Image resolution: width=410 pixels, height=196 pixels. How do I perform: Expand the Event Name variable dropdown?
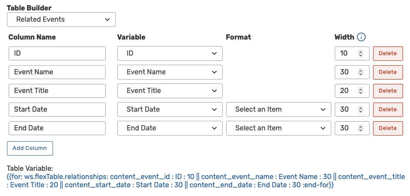click(170, 72)
